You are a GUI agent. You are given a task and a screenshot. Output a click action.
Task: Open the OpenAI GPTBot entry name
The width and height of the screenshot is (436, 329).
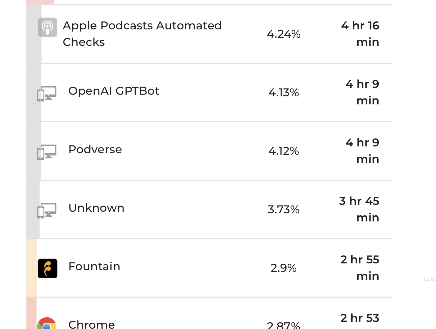[114, 91]
